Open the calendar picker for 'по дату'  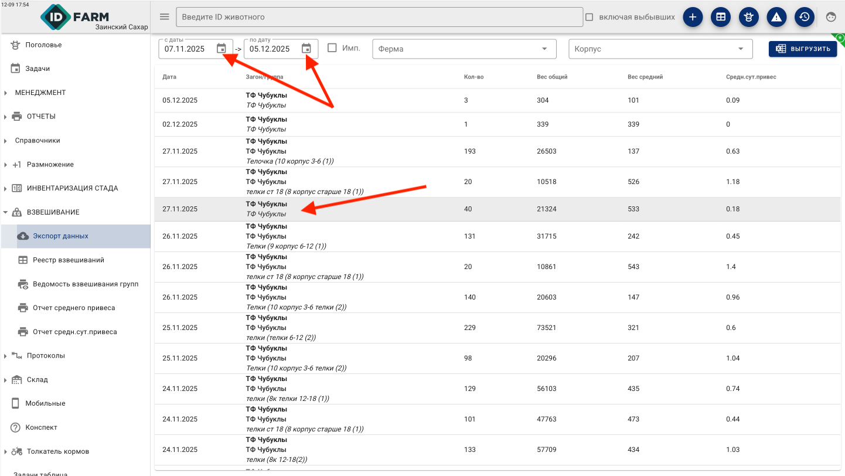pos(306,49)
